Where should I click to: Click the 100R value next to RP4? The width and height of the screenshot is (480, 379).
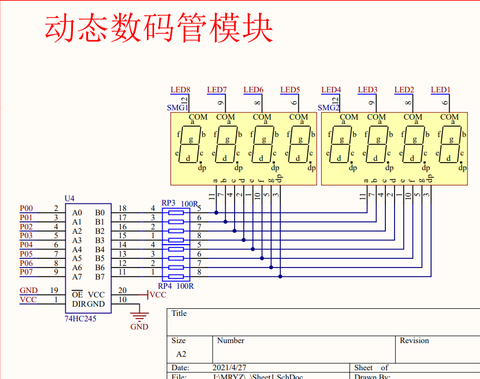point(185,286)
